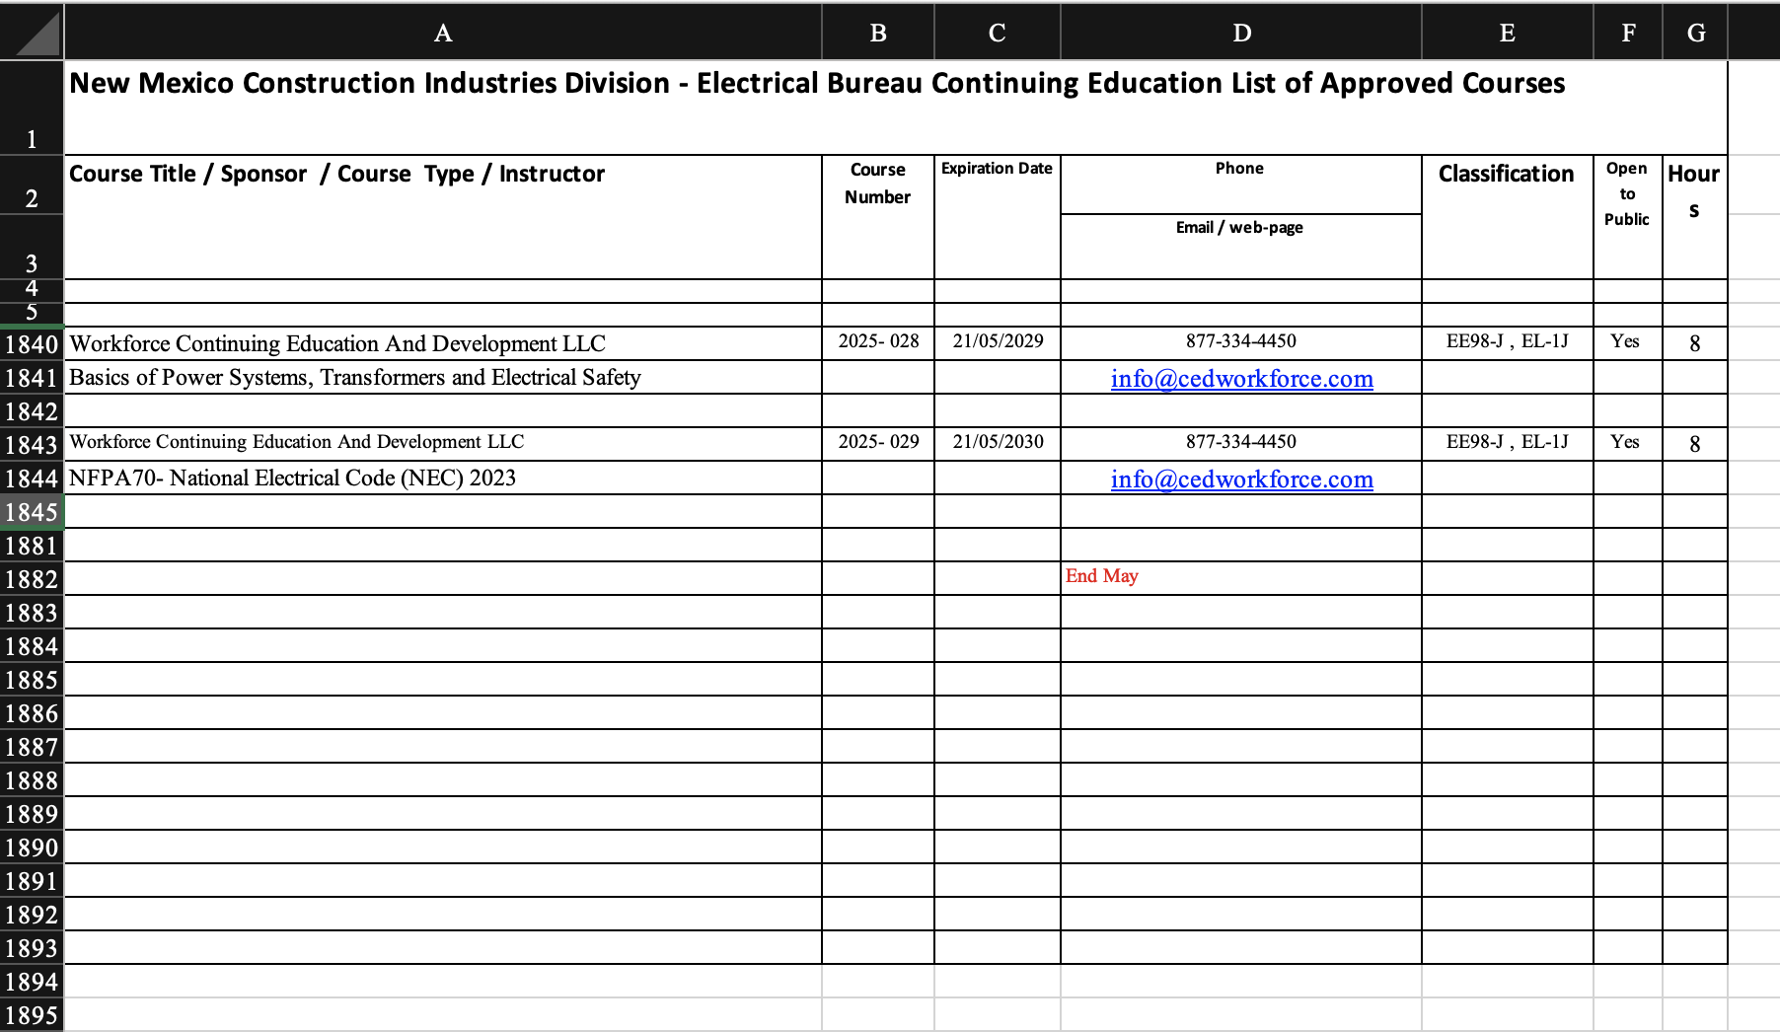Select row 1841 header

pyautogui.click(x=32, y=377)
